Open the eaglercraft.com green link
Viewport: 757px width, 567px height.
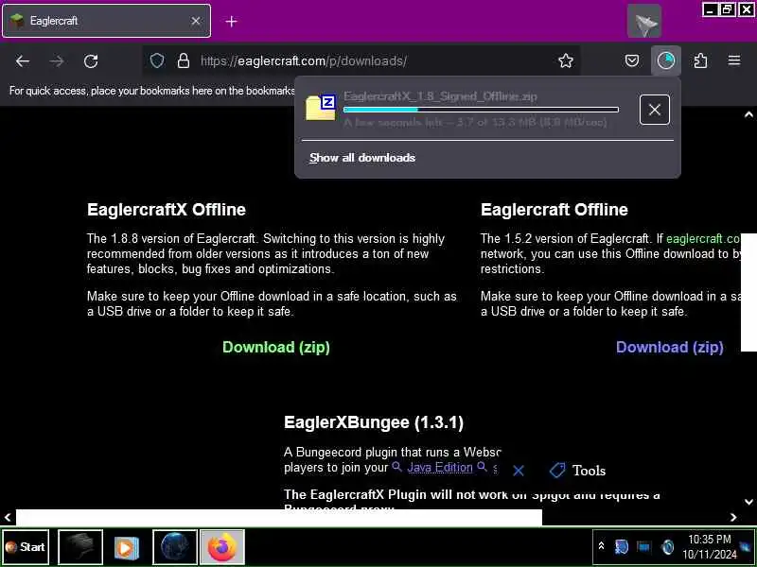tap(703, 239)
